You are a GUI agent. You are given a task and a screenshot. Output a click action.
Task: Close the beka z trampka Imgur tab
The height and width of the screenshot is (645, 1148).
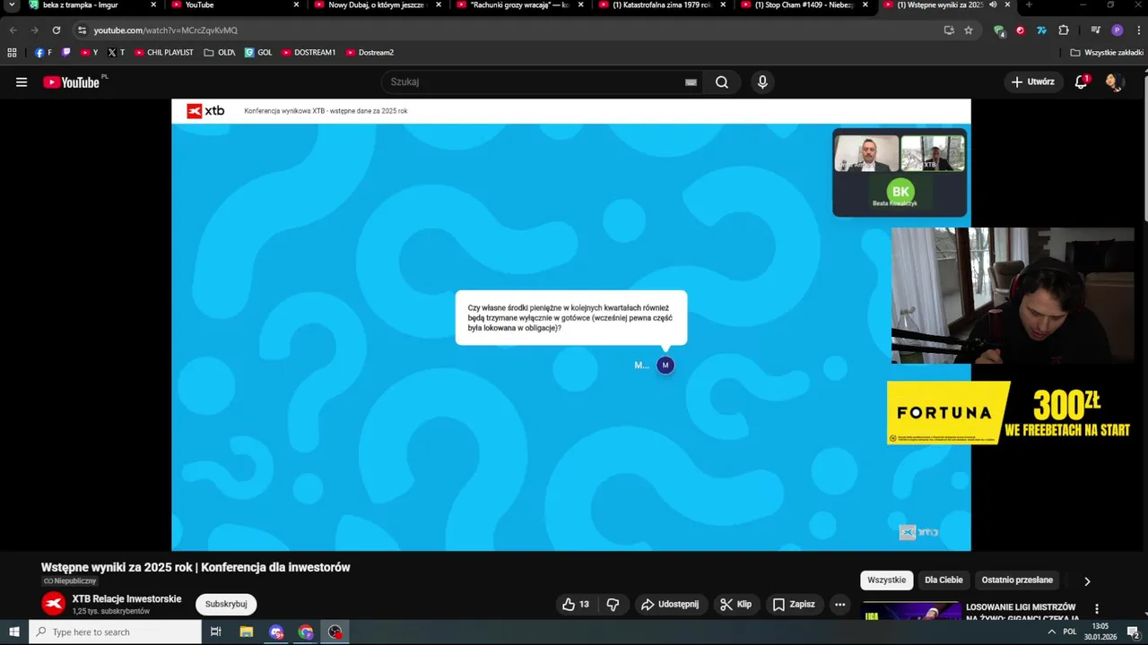(153, 4)
